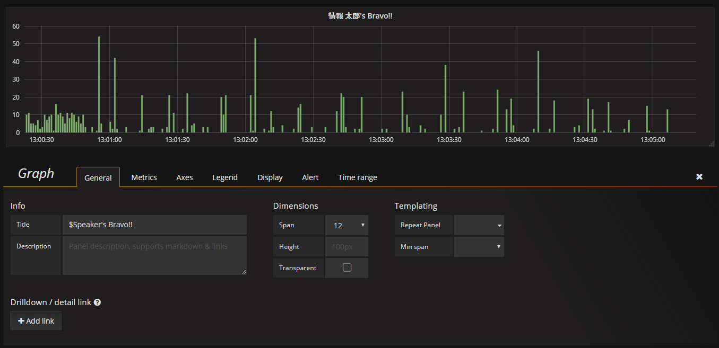Switch to the Time range tab
The width and height of the screenshot is (719, 348).
(x=358, y=177)
